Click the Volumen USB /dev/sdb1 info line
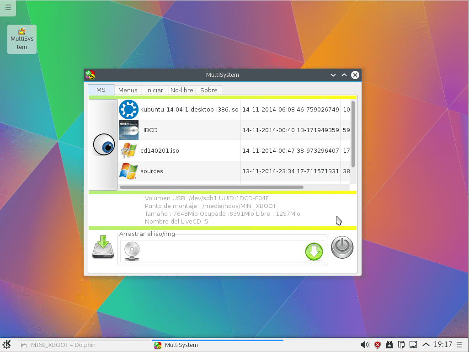 tap(207, 198)
